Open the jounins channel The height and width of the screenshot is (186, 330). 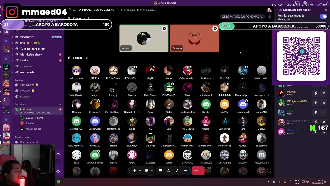pyautogui.click(x=38, y=60)
